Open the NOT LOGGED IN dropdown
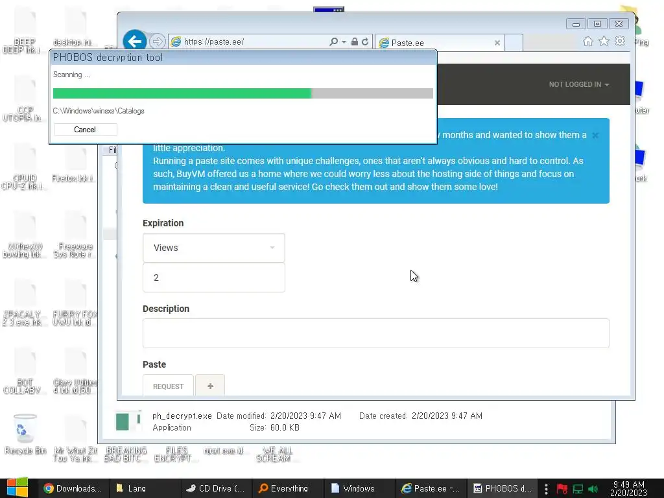Viewport: 664px width, 498px height. 579,84
